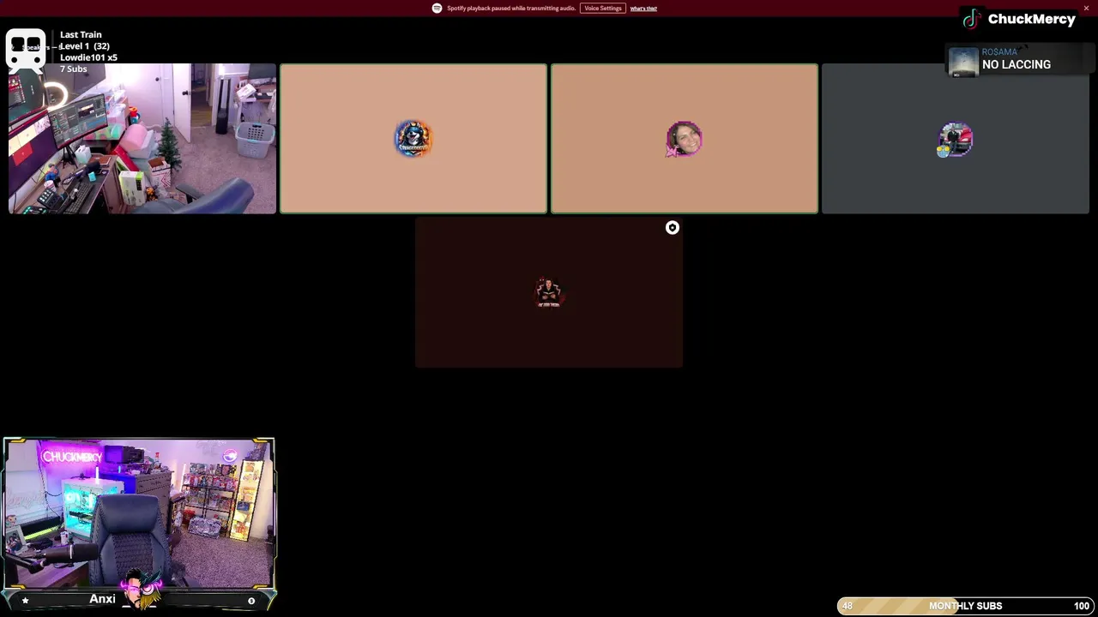Open Voice Settings from the notice bar
The image size is (1098, 617).
click(x=603, y=9)
